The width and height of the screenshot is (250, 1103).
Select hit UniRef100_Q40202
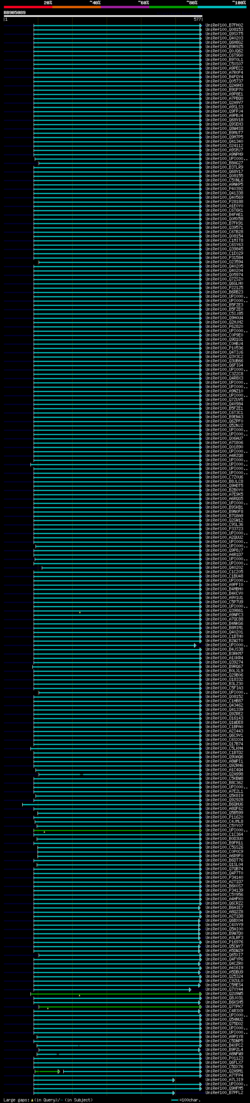point(224,567)
